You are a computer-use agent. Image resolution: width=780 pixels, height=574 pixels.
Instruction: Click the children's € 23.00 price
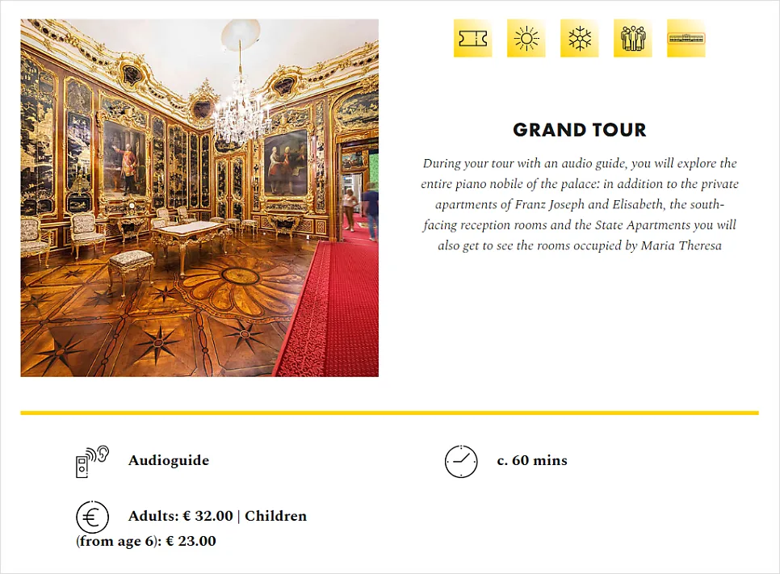point(191,542)
